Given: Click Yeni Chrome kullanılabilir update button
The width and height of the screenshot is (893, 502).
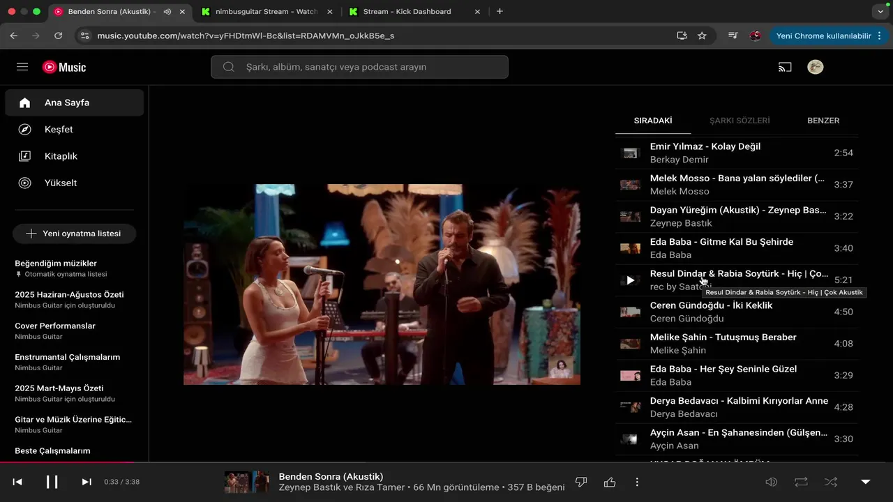Looking at the screenshot, I should coord(828,36).
